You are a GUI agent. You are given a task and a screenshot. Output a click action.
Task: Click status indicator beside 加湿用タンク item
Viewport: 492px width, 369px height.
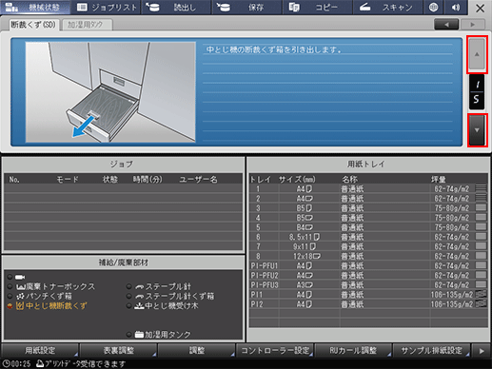tap(129, 335)
